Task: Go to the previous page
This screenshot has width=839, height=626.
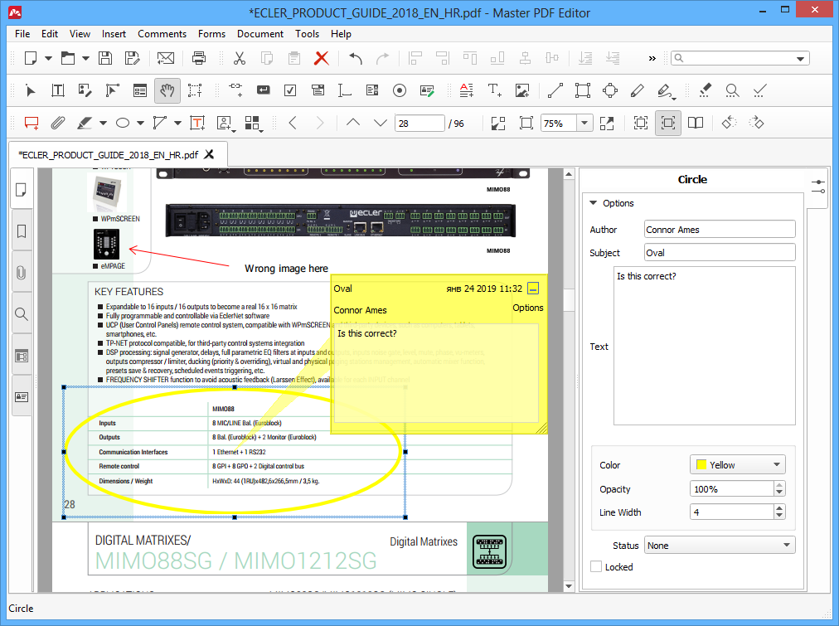Action: (x=352, y=123)
